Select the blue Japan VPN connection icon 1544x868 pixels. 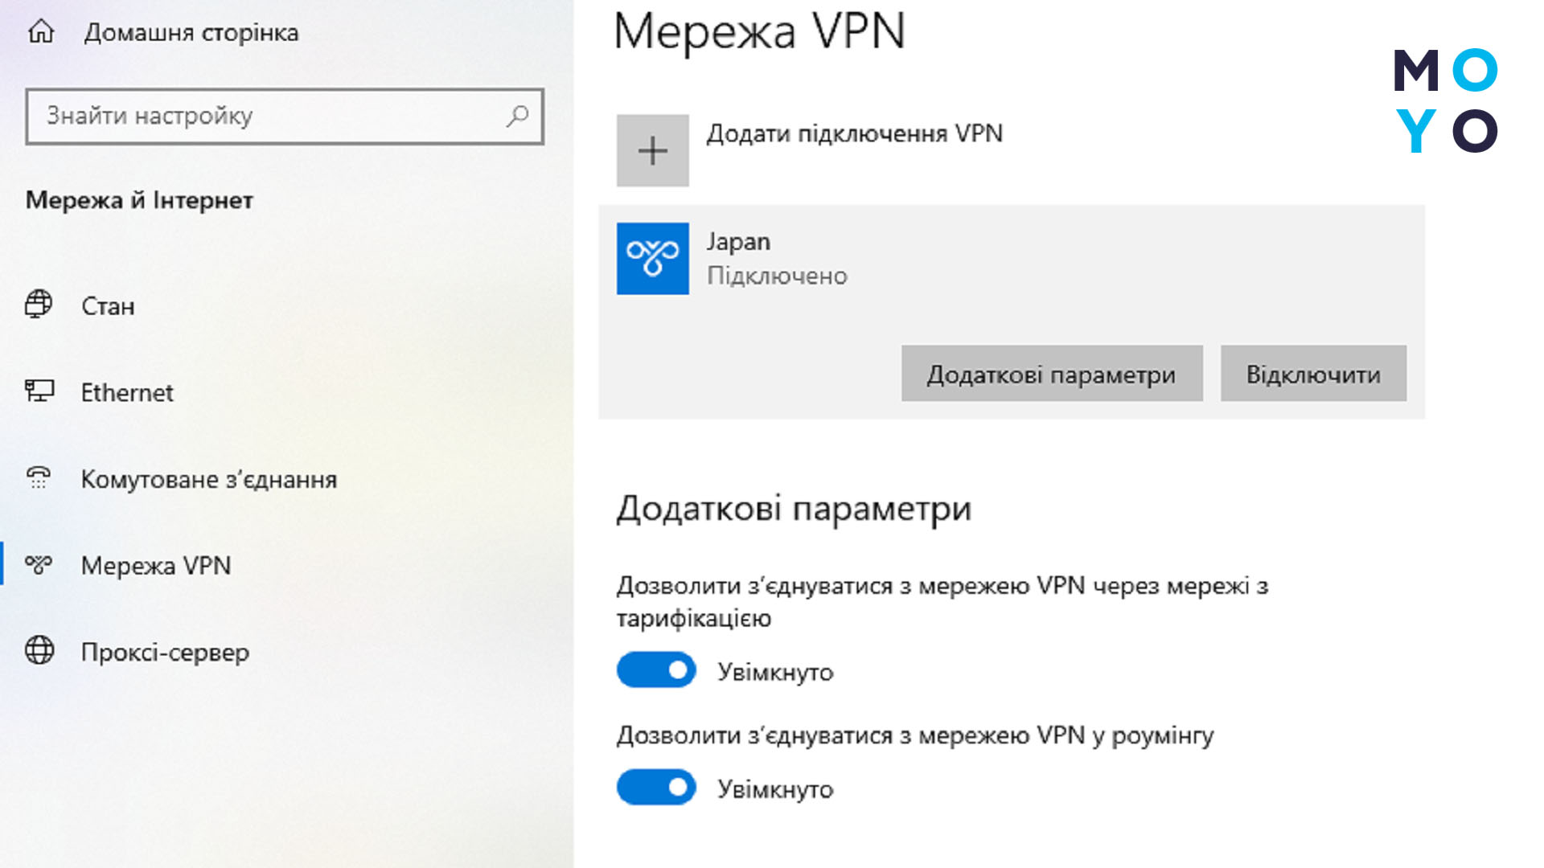click(x=653, y=259)
